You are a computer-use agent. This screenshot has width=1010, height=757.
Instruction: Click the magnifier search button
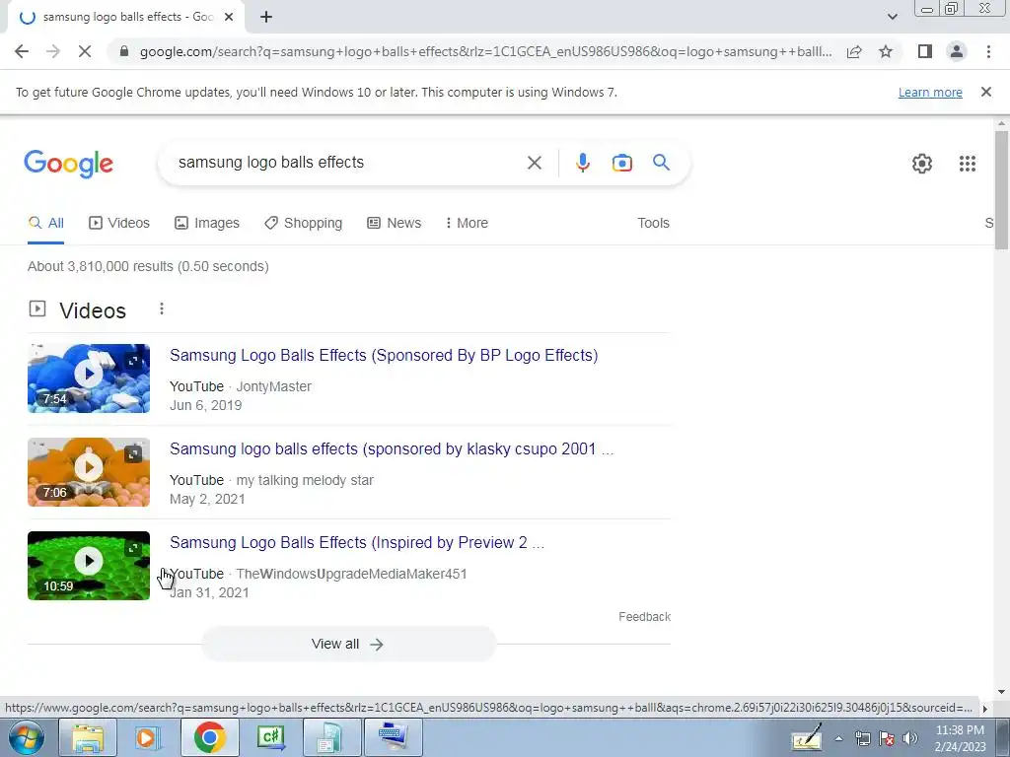[661, 163]
